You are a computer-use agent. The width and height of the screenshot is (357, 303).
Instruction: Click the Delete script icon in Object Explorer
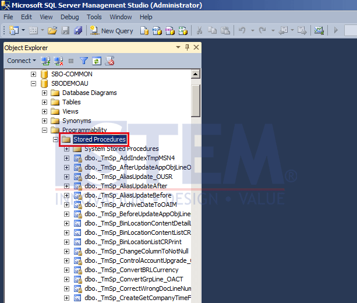click(x=109, y=61)
